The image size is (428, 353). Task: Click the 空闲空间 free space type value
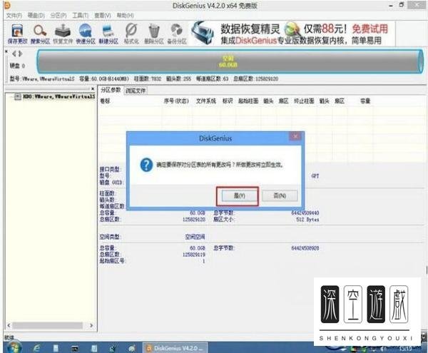pyautogui.click(x=195, y=237)
